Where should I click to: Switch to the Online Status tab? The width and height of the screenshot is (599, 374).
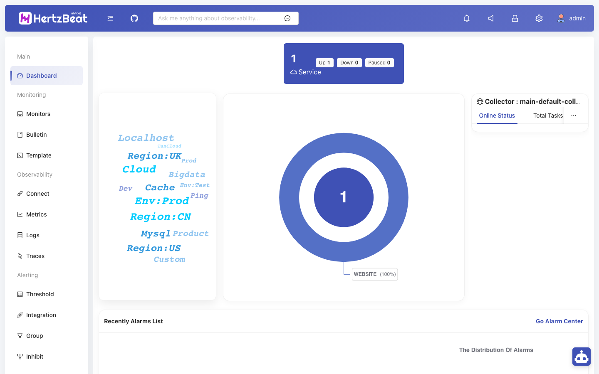tap(497, 116)
